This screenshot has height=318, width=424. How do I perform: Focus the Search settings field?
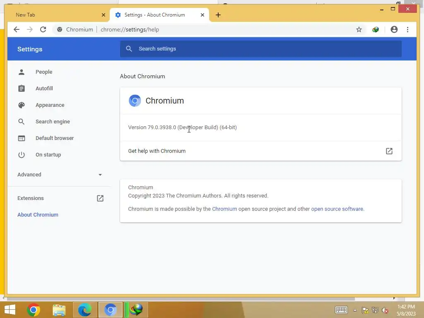click(261, 49)
